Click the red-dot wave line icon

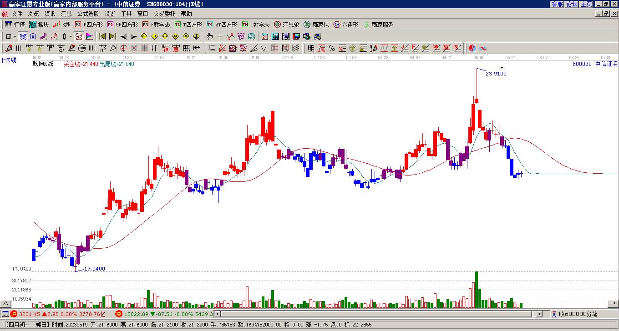click(x=231, y=36)
